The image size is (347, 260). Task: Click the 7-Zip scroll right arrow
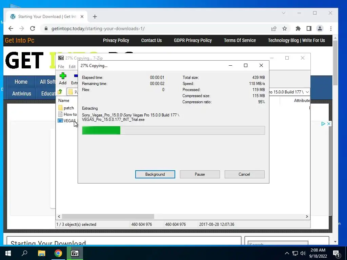[x=307, y=216]
